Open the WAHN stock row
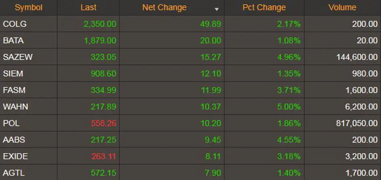The image size is (381, 180). (x=15, y=107)
